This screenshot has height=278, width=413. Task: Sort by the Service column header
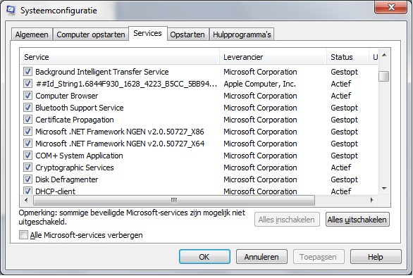[120, 57]
